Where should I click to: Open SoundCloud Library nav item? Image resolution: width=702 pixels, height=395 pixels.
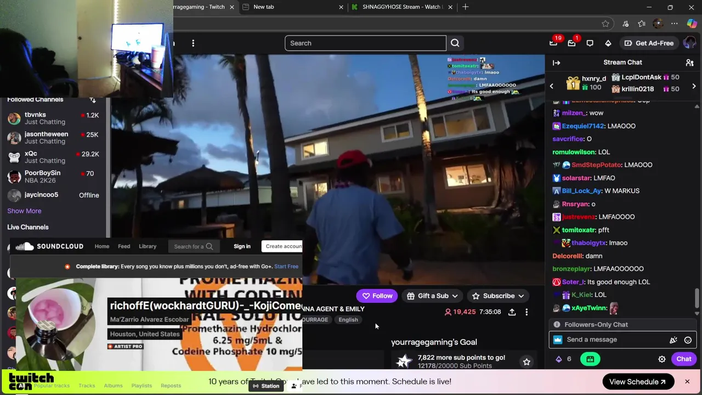point(148,246)
